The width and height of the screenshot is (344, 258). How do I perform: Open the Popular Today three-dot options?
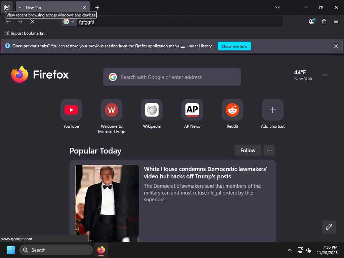[269, 150]
